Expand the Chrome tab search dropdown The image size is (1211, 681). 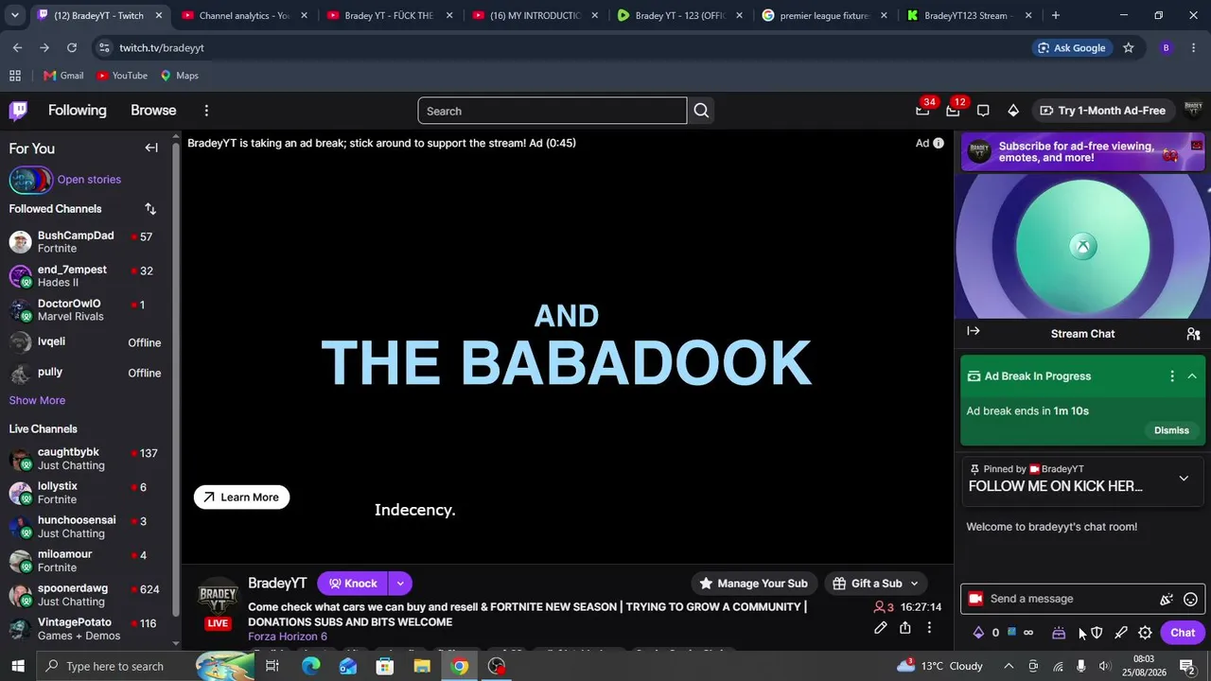(x=14, y=15)
